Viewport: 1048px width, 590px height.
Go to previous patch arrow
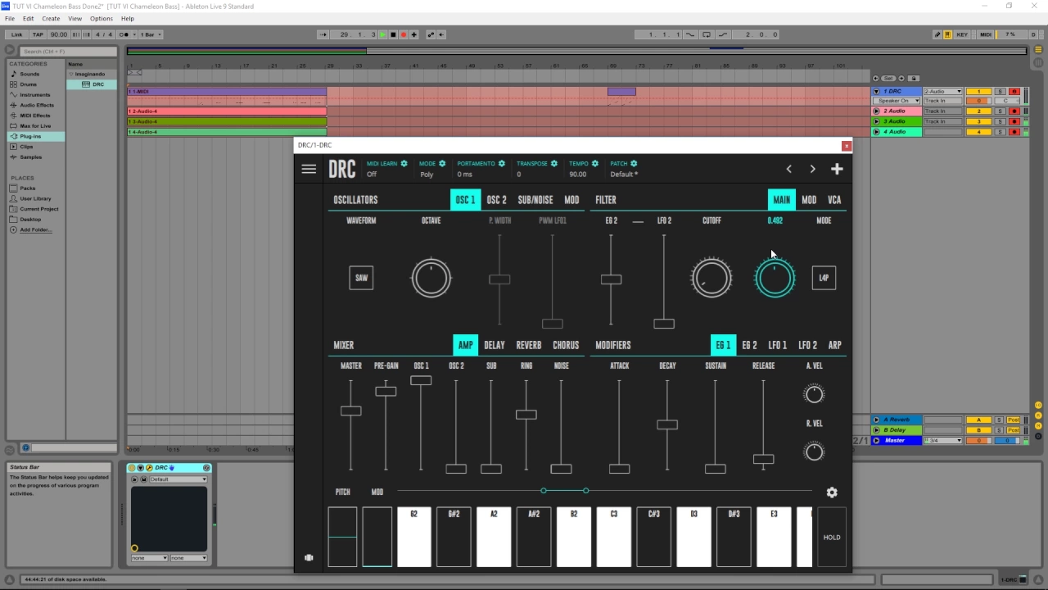[788, 169]
